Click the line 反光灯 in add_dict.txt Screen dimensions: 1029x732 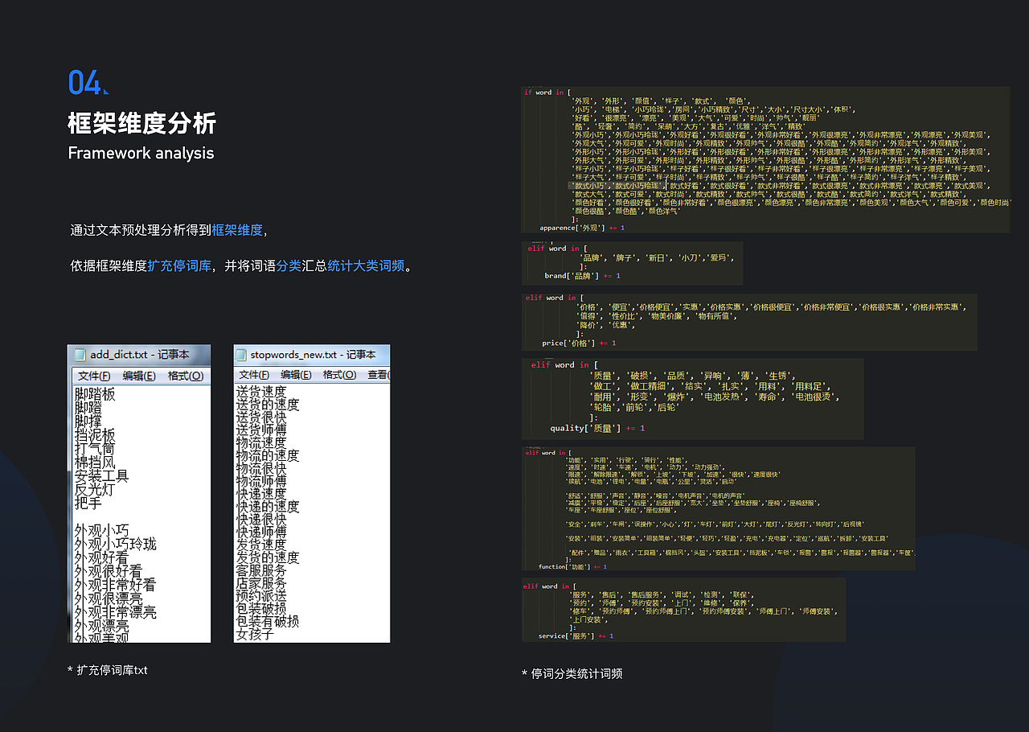tap(95, 490)
